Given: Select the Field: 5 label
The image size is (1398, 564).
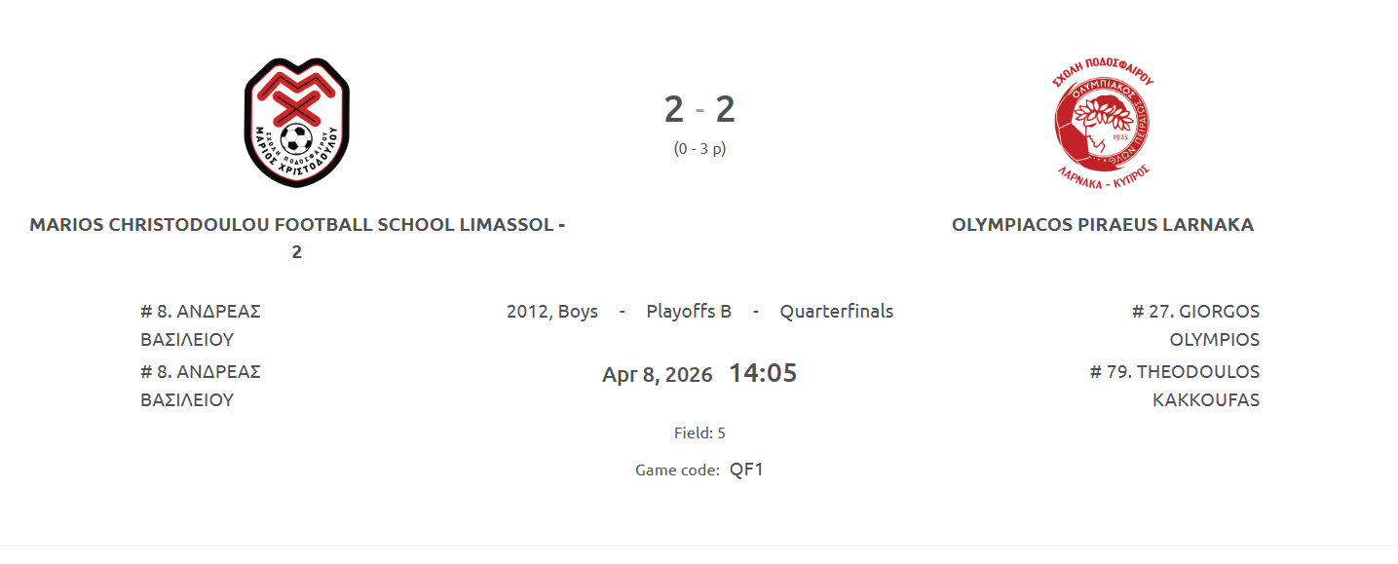Looking at the screenshot, I should (699, 432).
